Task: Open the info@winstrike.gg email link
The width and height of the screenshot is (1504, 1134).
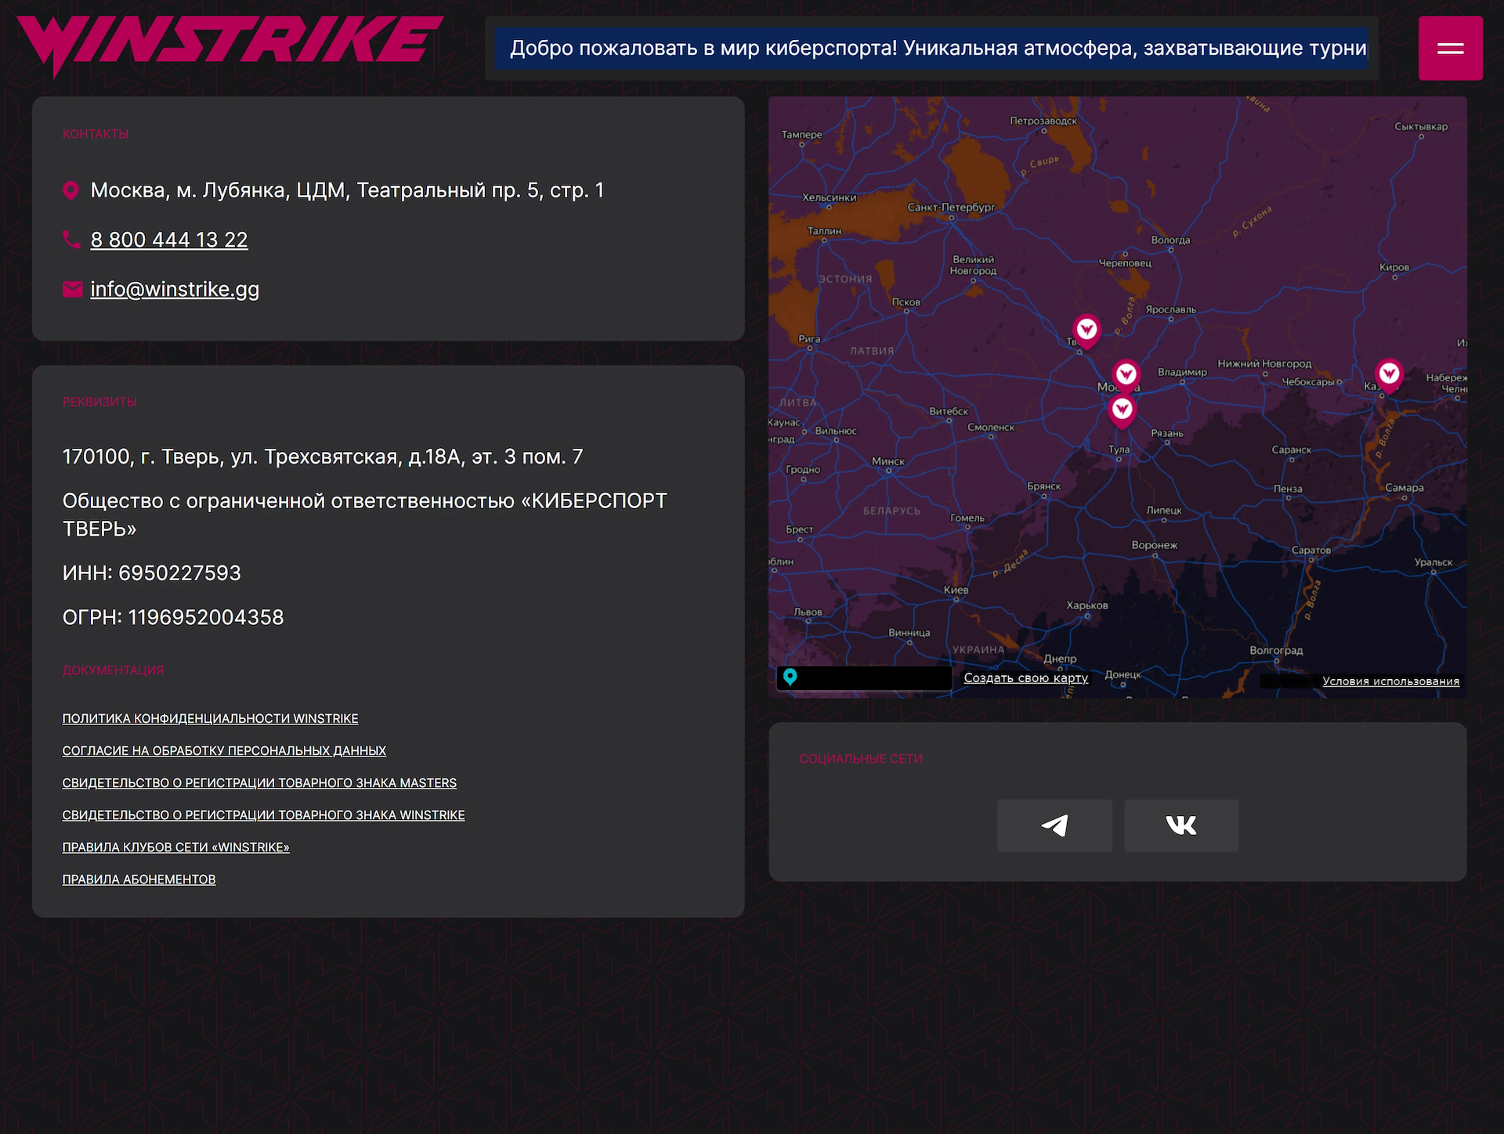Action: click(175, 289)
